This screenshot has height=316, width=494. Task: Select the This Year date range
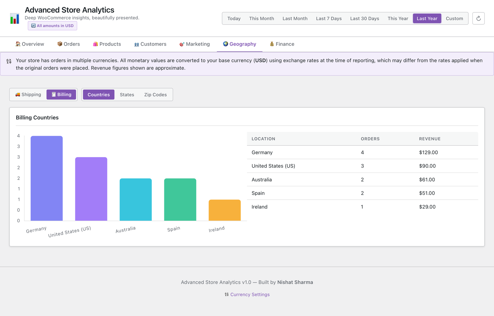point(398,19)
